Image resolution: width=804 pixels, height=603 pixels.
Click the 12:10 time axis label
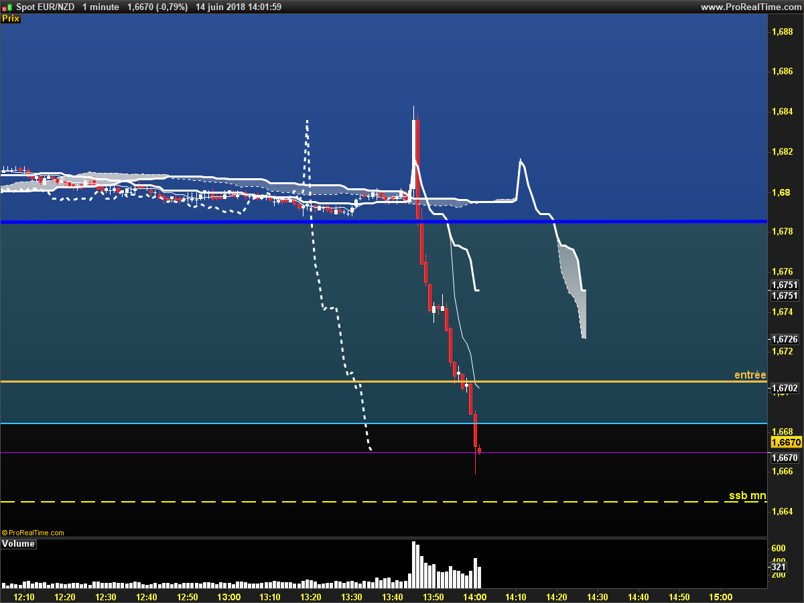click(24, 597)
